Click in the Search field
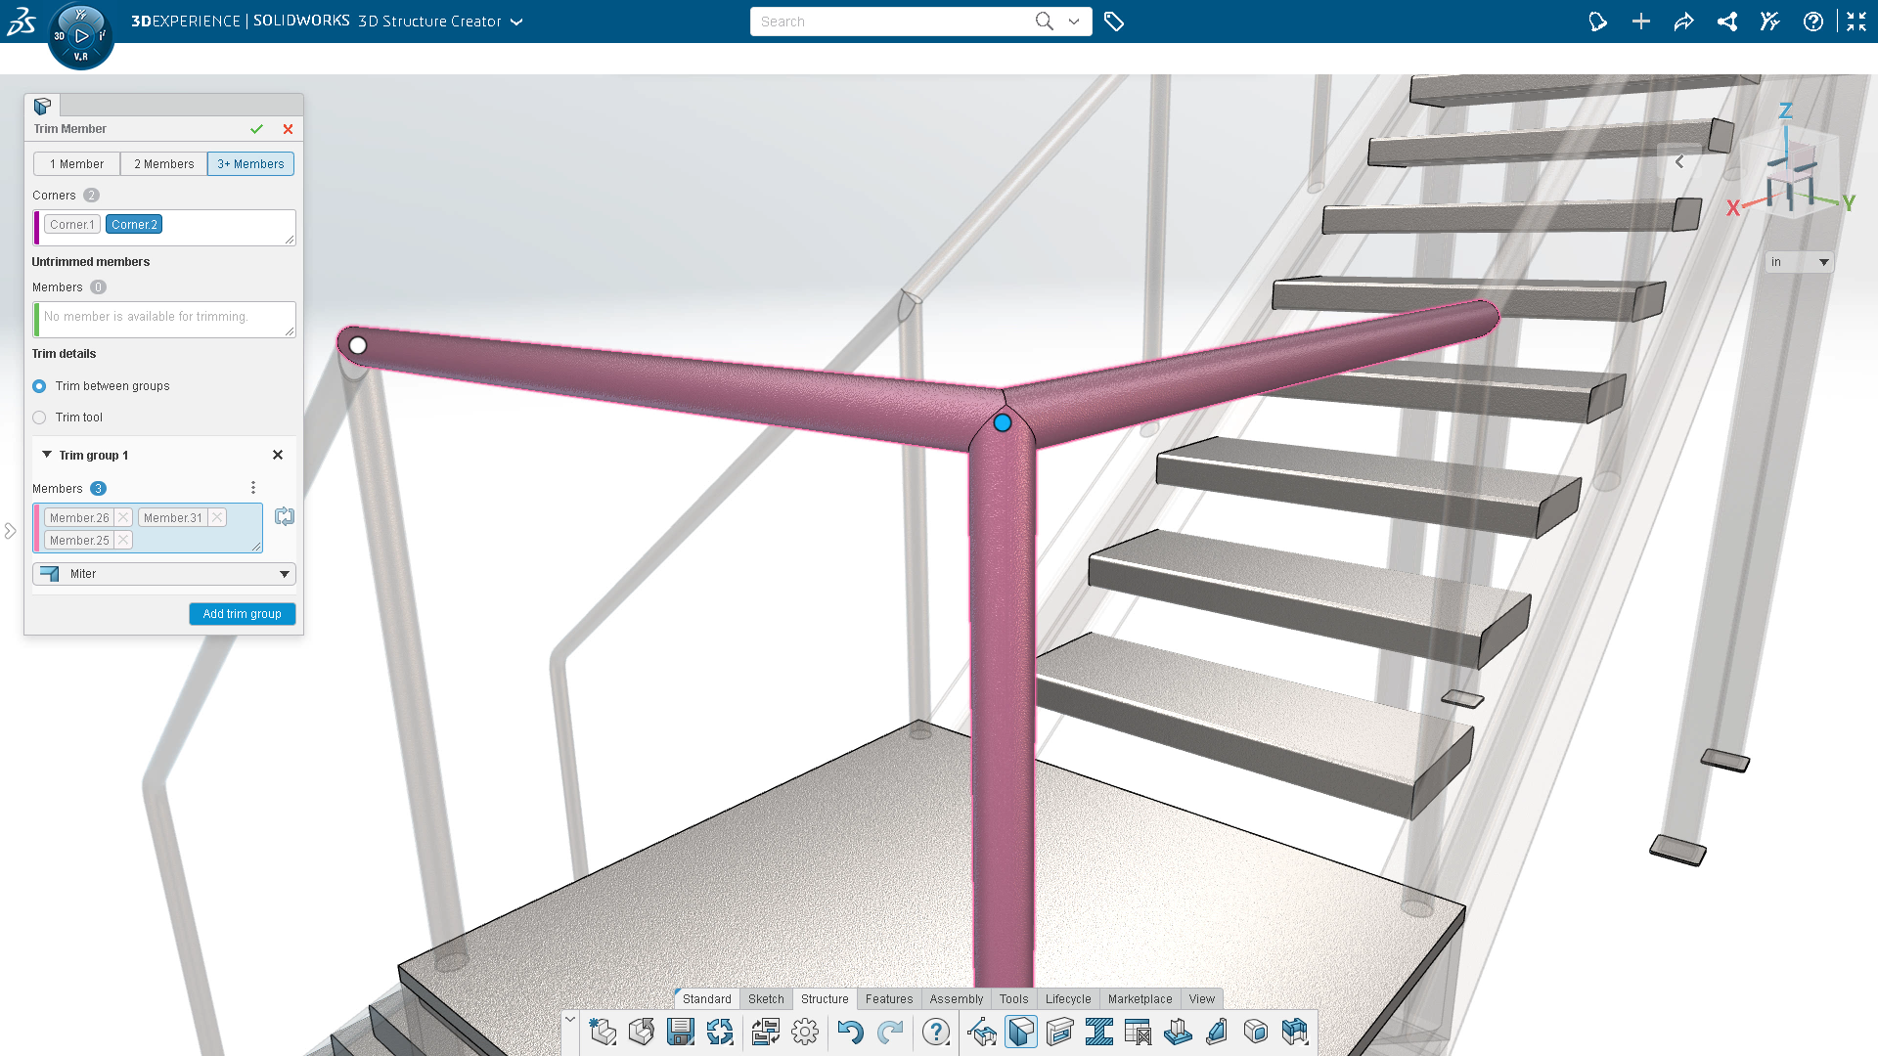1878x1056 pixels. point(890,22)
